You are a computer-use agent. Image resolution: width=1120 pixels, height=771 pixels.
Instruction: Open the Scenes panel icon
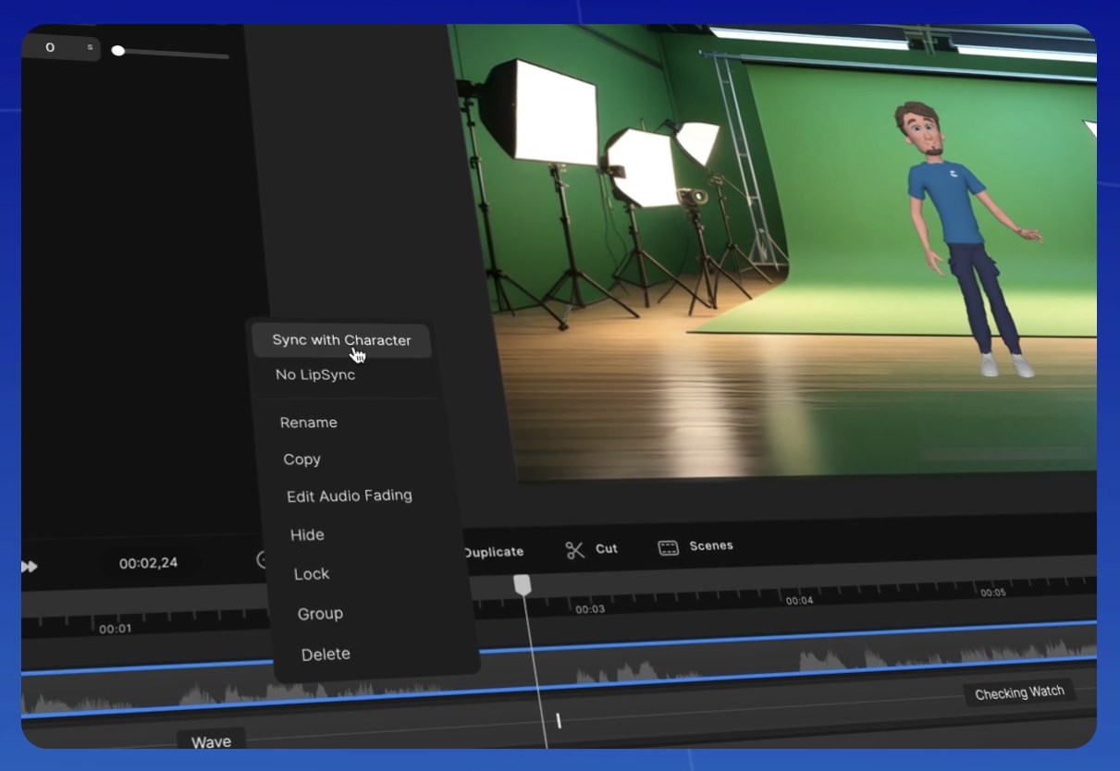click(x=668, y=547)
